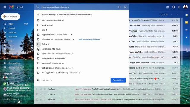Open the Choose label dropdown
The width and height of the screenshot is (190, 107).
tap(64, 35)
